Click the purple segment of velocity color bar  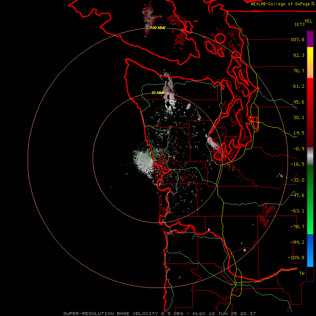point(310,39)
